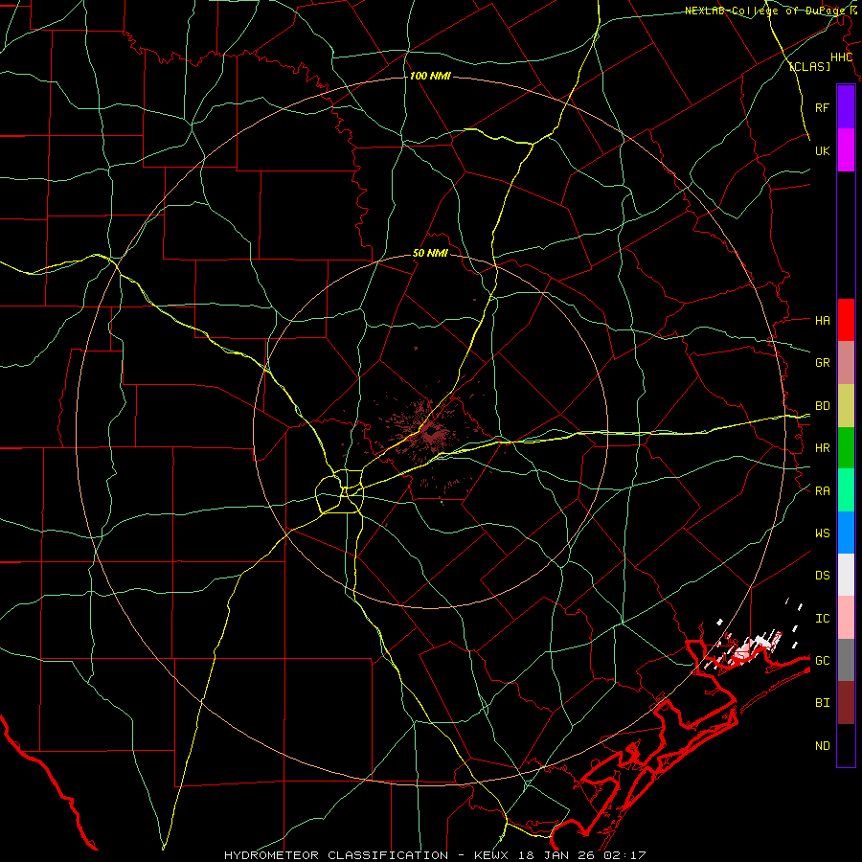This screenshot has height=862, width=862.
Task: Click the purple RF legend color swatch
Action: [846, 107]
